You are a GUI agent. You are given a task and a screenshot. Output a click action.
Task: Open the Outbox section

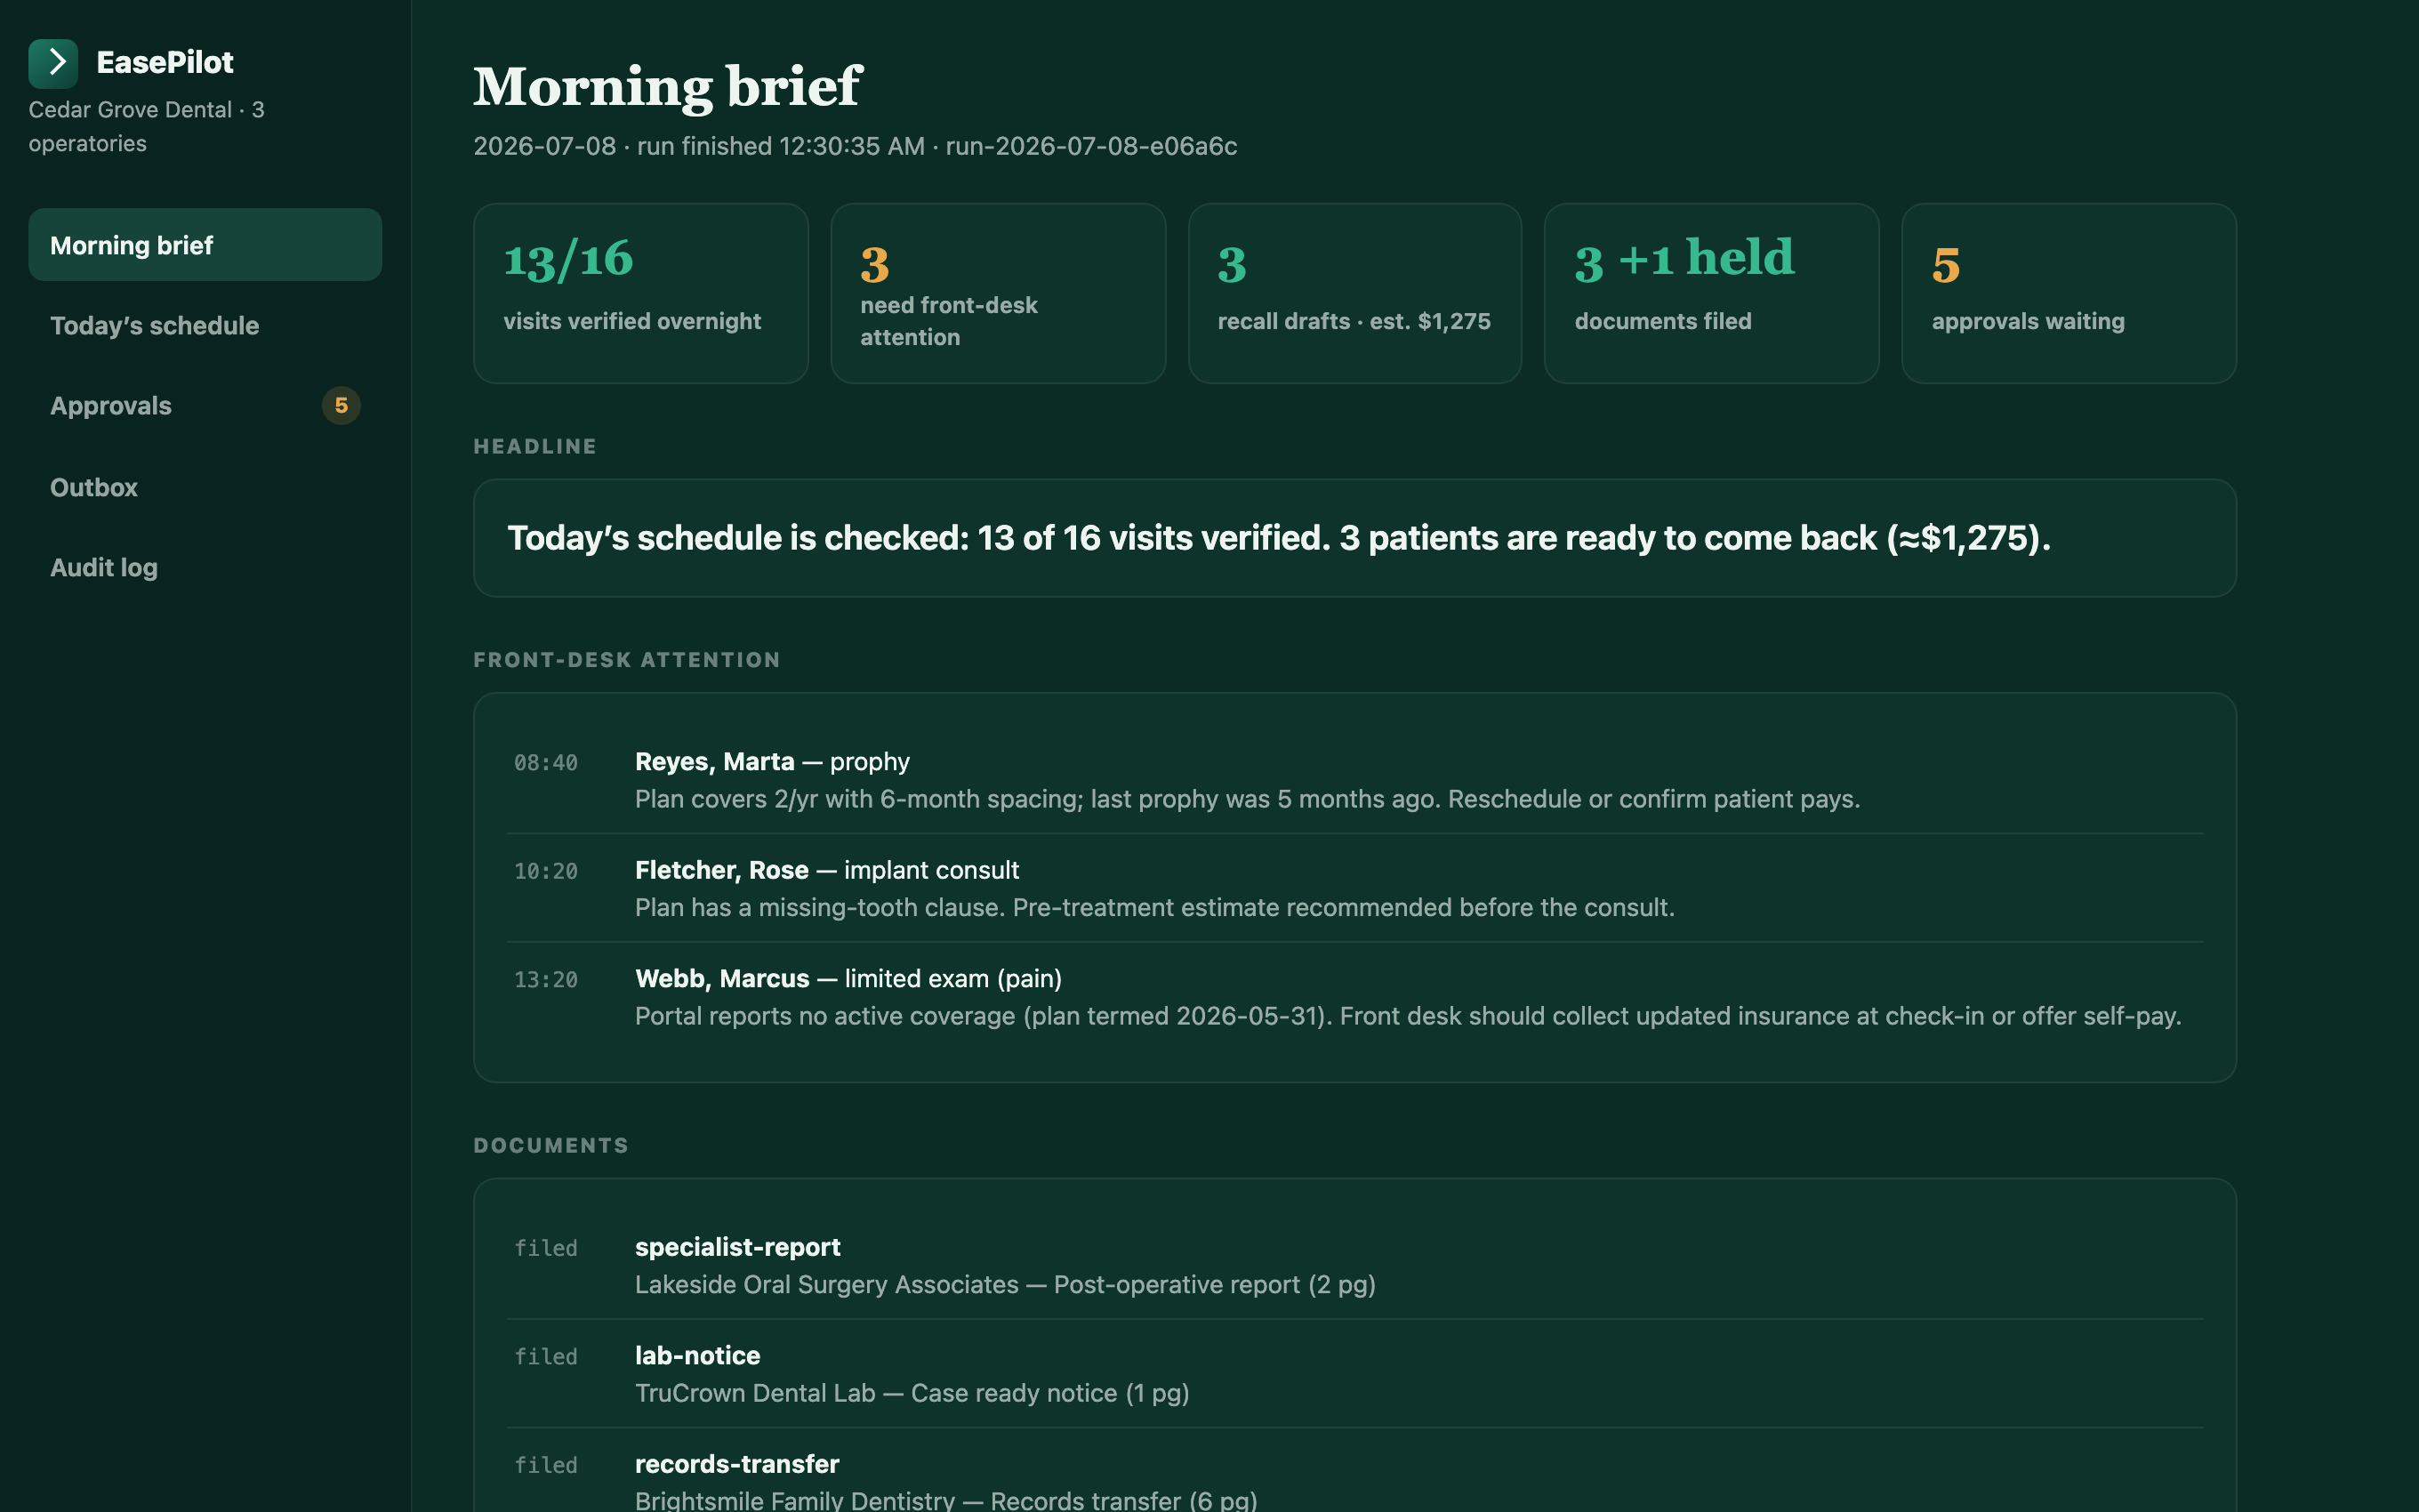(205, 487)
